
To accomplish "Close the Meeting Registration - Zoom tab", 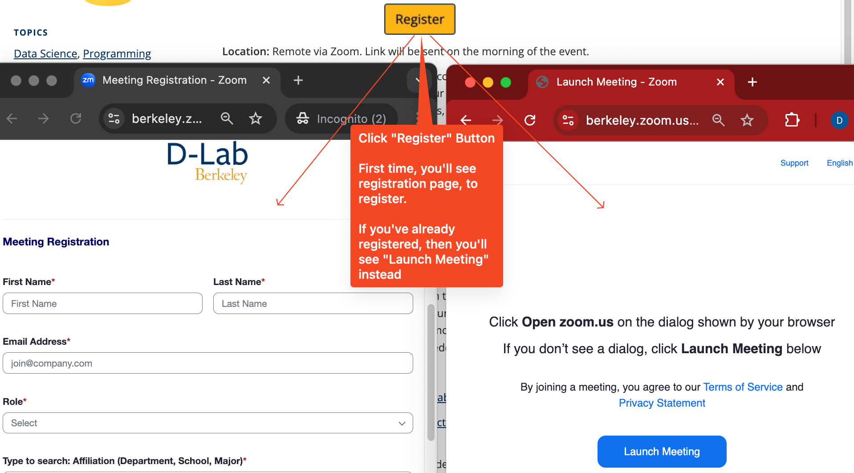I will 266,80.
